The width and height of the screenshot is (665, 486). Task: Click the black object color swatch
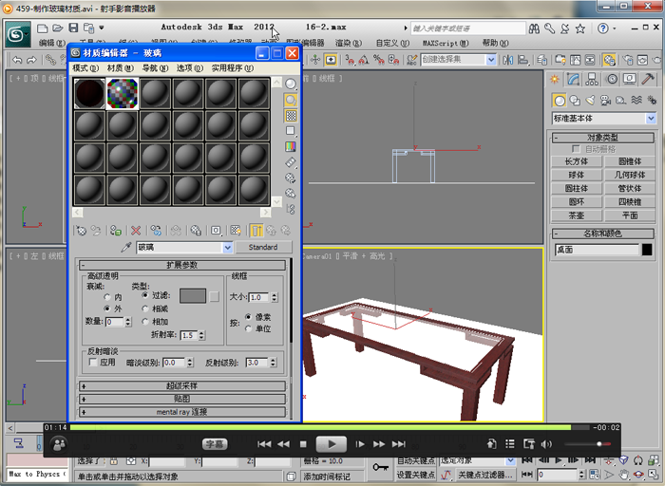point(647,250)
